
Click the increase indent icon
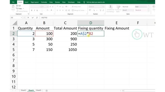tap(69, 10)
